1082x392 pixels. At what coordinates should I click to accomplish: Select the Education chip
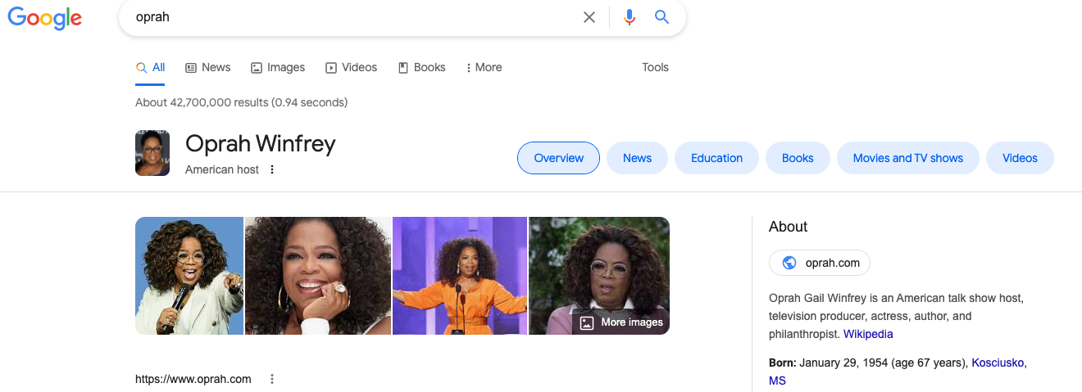(x=716, y=159)
